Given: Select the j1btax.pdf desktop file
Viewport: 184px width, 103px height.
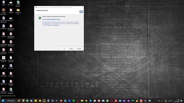Looking at the screenshot, I should tap(11, 11).
